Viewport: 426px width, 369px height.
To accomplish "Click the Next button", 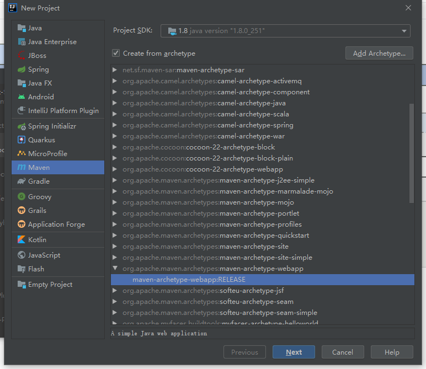I will (294, 352).
